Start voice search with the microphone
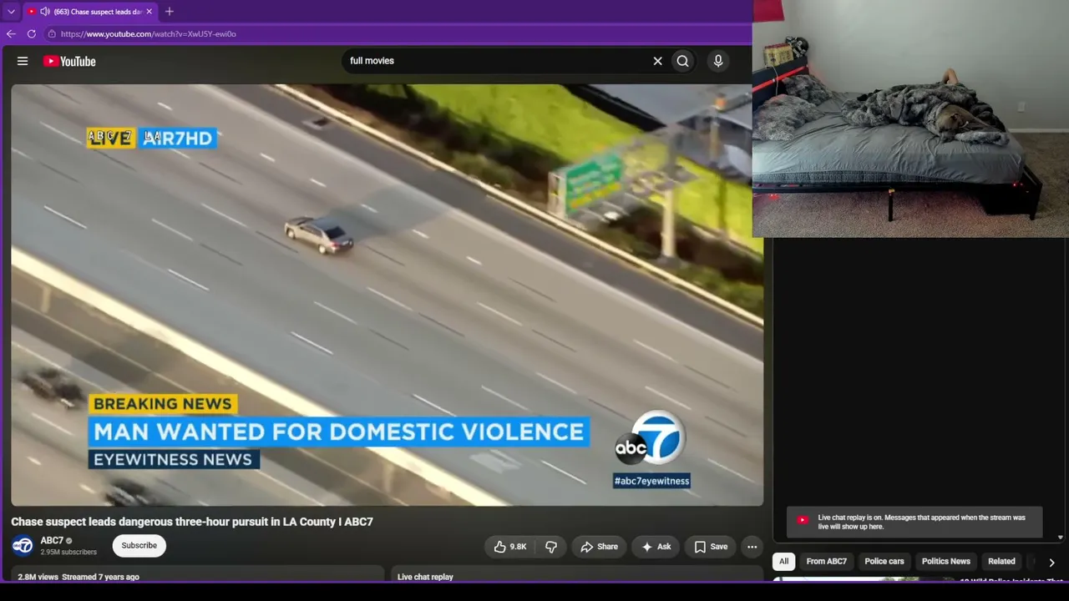Viewport: 1069px width, 601px height. 718,61
